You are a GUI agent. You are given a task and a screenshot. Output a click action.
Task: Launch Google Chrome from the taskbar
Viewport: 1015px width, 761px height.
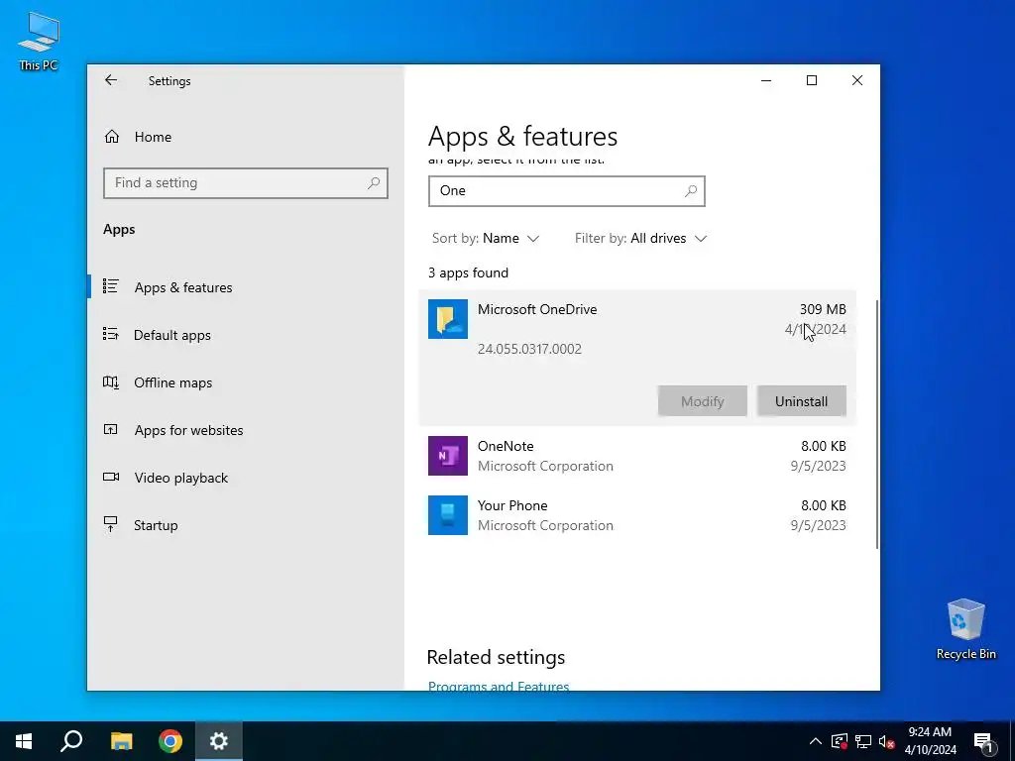170,741
